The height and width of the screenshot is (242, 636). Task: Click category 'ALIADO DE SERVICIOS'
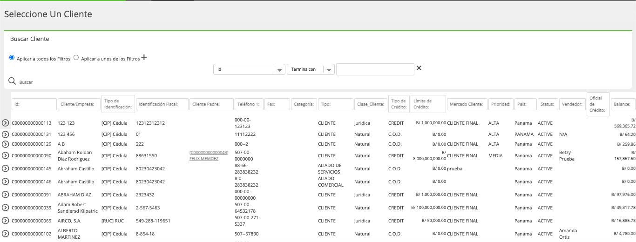[330, 168]
